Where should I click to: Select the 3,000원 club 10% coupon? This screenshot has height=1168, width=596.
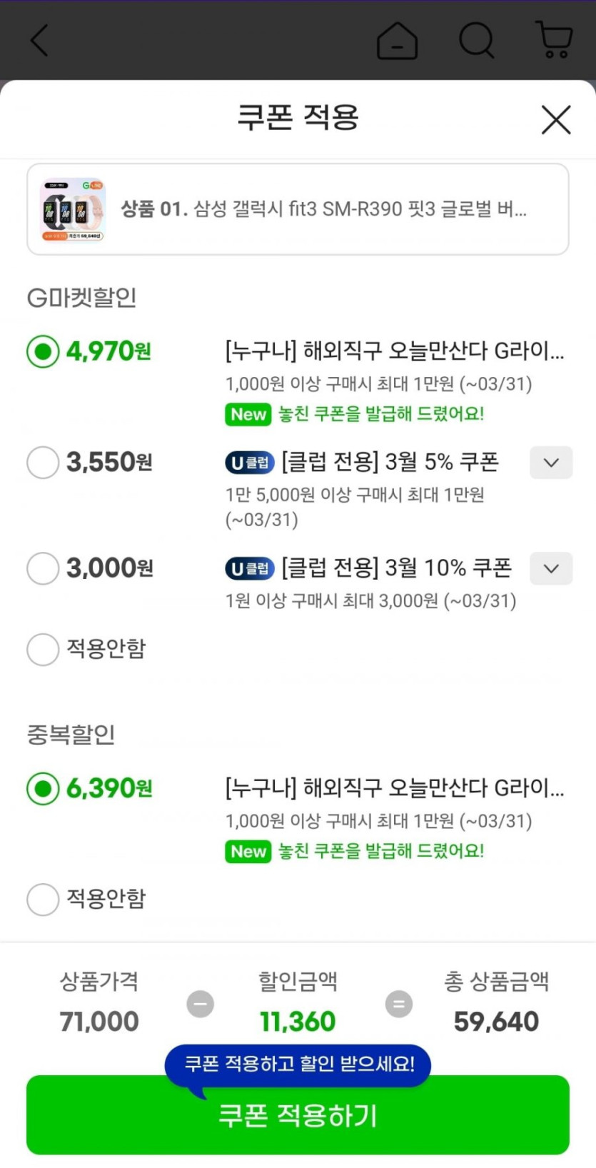click(x=43, y=568)
